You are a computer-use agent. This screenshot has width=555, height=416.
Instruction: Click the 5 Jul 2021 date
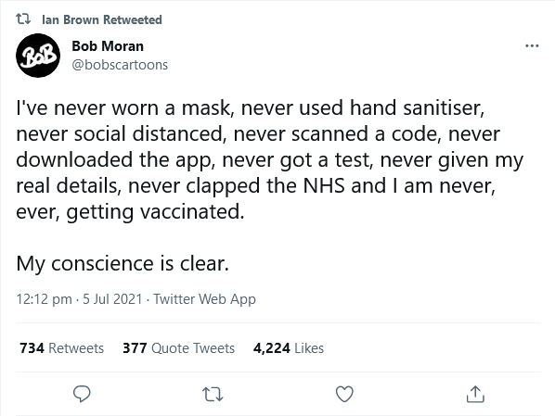point(112,299)
